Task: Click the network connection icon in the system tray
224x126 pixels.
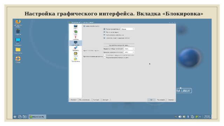Action: click(192, 117)
